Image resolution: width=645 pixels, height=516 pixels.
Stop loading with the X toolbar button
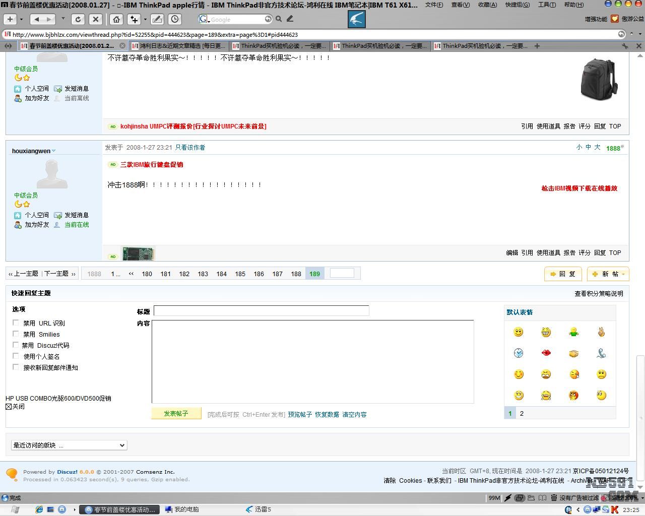click(x=96, y=19)
